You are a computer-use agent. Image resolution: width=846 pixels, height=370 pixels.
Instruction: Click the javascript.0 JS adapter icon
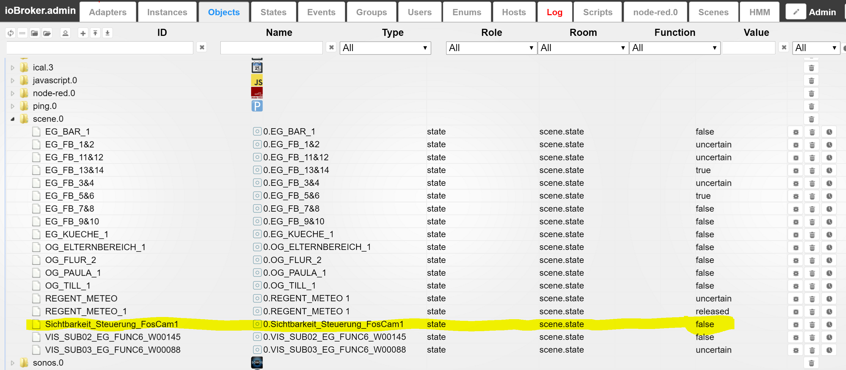pos(257,80)
